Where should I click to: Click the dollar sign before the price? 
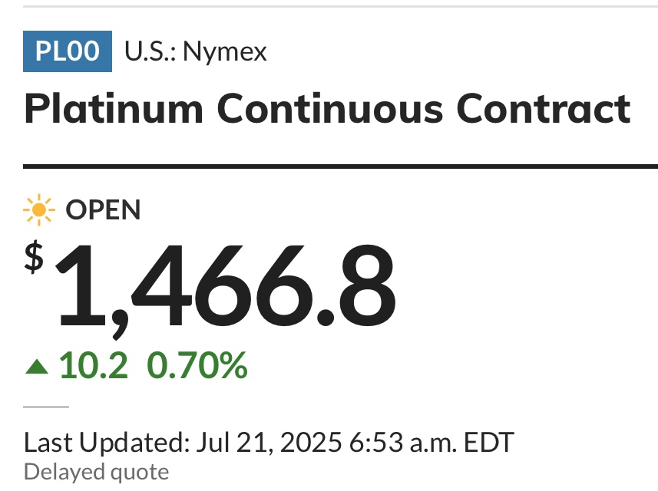click(34, 257)
